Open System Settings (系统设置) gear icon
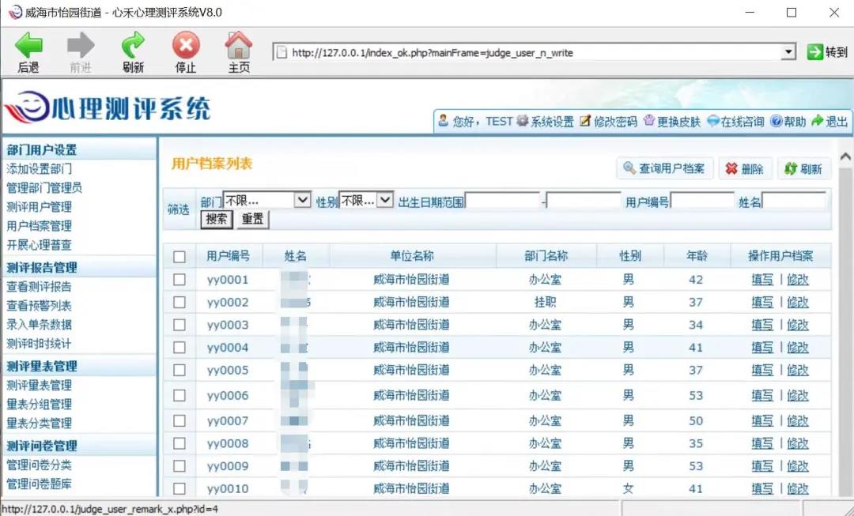The width and height of the screenshot is (854, 516). 523,121
